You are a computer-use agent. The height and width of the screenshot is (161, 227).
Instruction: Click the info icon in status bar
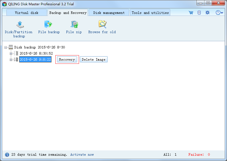(x=7, y=155)
